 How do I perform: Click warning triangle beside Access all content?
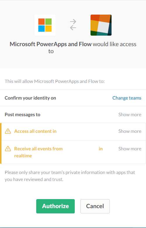(8, 131)
